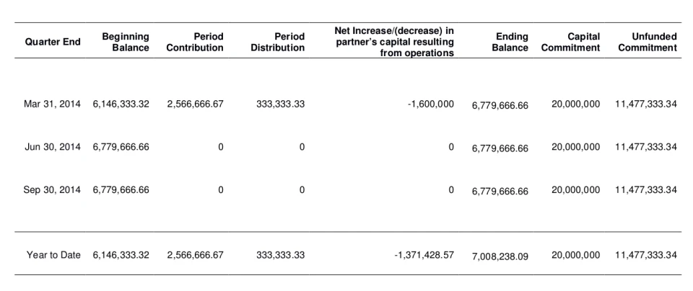Click the -1,600,000 net decrease value
Image resolution: width=693 pixels, height=291 pixels.
(x=430, y=104)
